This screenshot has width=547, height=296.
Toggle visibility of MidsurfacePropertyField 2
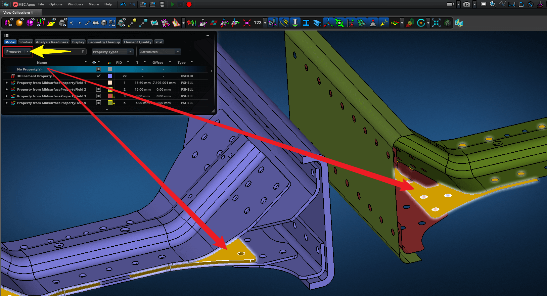tap(98, 90)
